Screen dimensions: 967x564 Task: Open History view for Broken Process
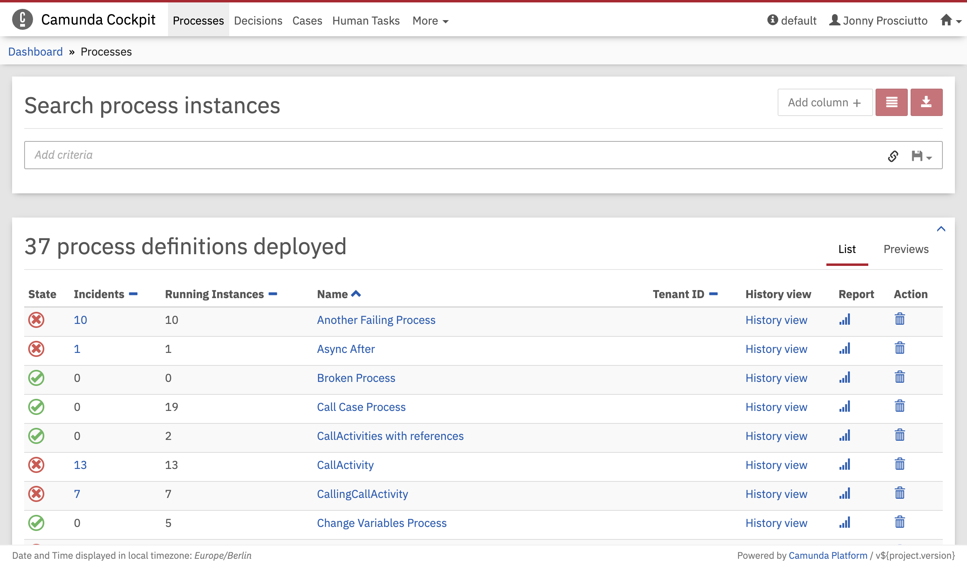click(x=776, y=378)
